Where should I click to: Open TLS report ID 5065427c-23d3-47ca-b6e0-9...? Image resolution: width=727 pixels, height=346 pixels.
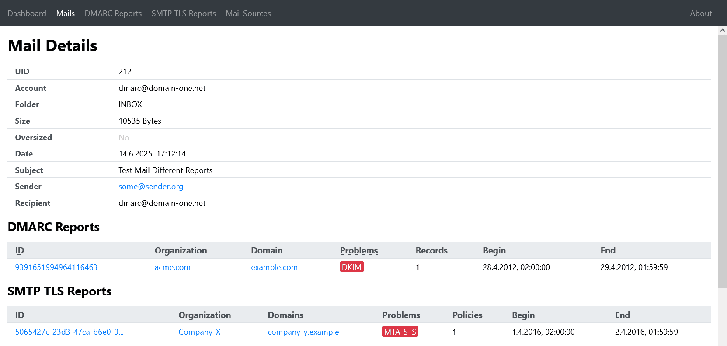pyautogui.click(x=70, y=332)
